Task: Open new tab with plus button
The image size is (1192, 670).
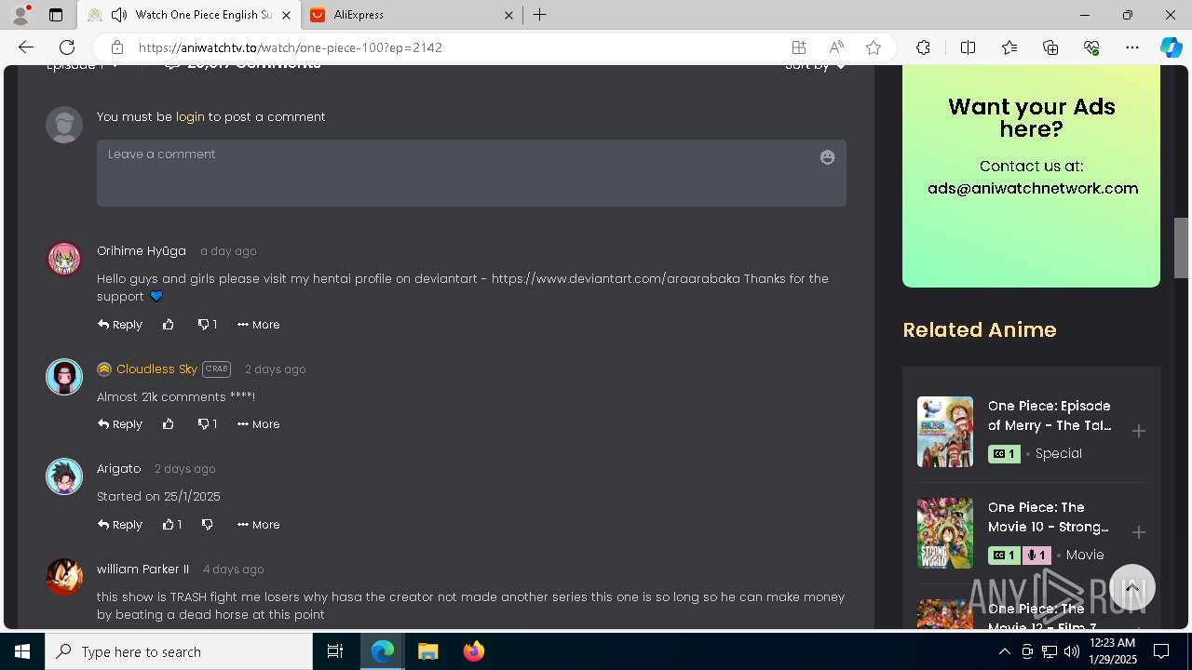Action: (x=539, y=15)
